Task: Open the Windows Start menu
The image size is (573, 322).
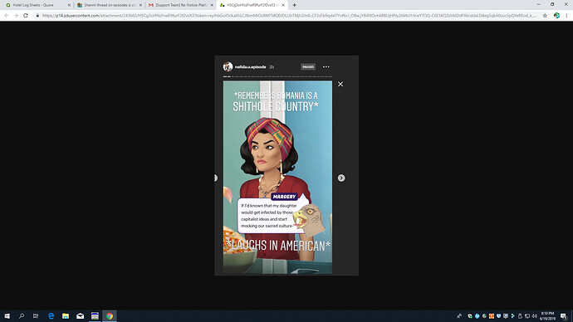Action: click(x=7, y=316)
